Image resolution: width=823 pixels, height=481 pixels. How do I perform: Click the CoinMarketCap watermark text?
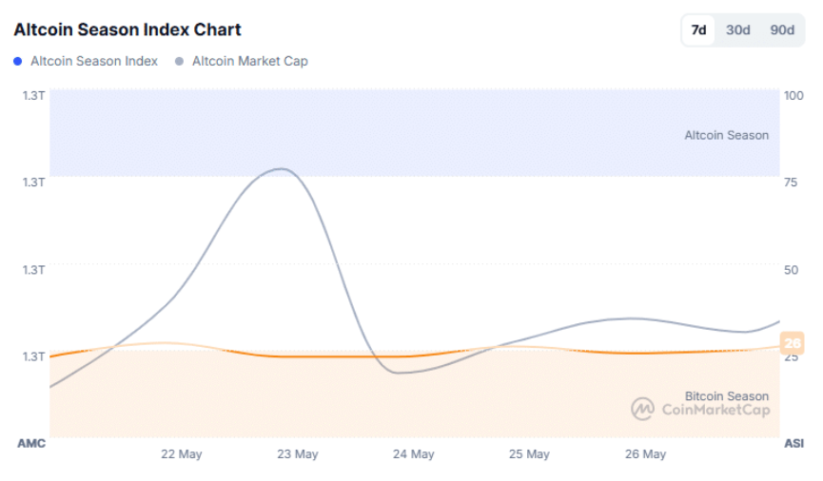pos(714,410)
